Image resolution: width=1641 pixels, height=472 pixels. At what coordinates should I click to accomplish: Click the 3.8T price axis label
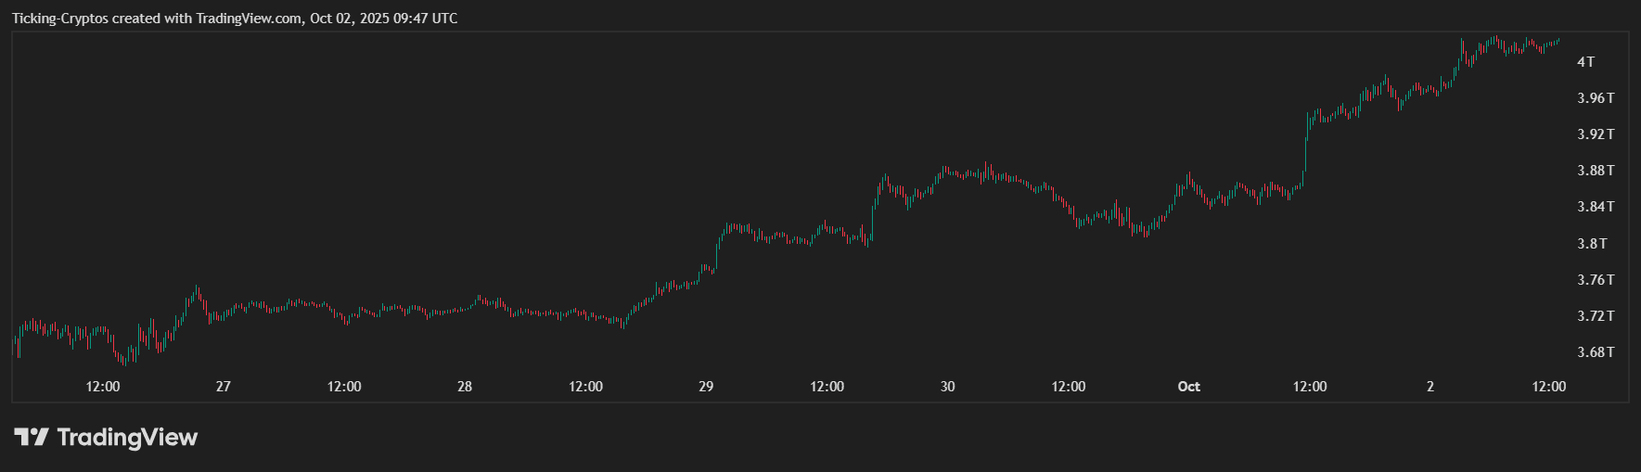1592,244
